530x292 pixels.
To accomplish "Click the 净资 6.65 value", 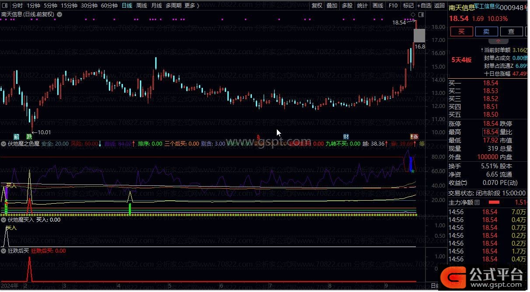I will click(492, 174).
